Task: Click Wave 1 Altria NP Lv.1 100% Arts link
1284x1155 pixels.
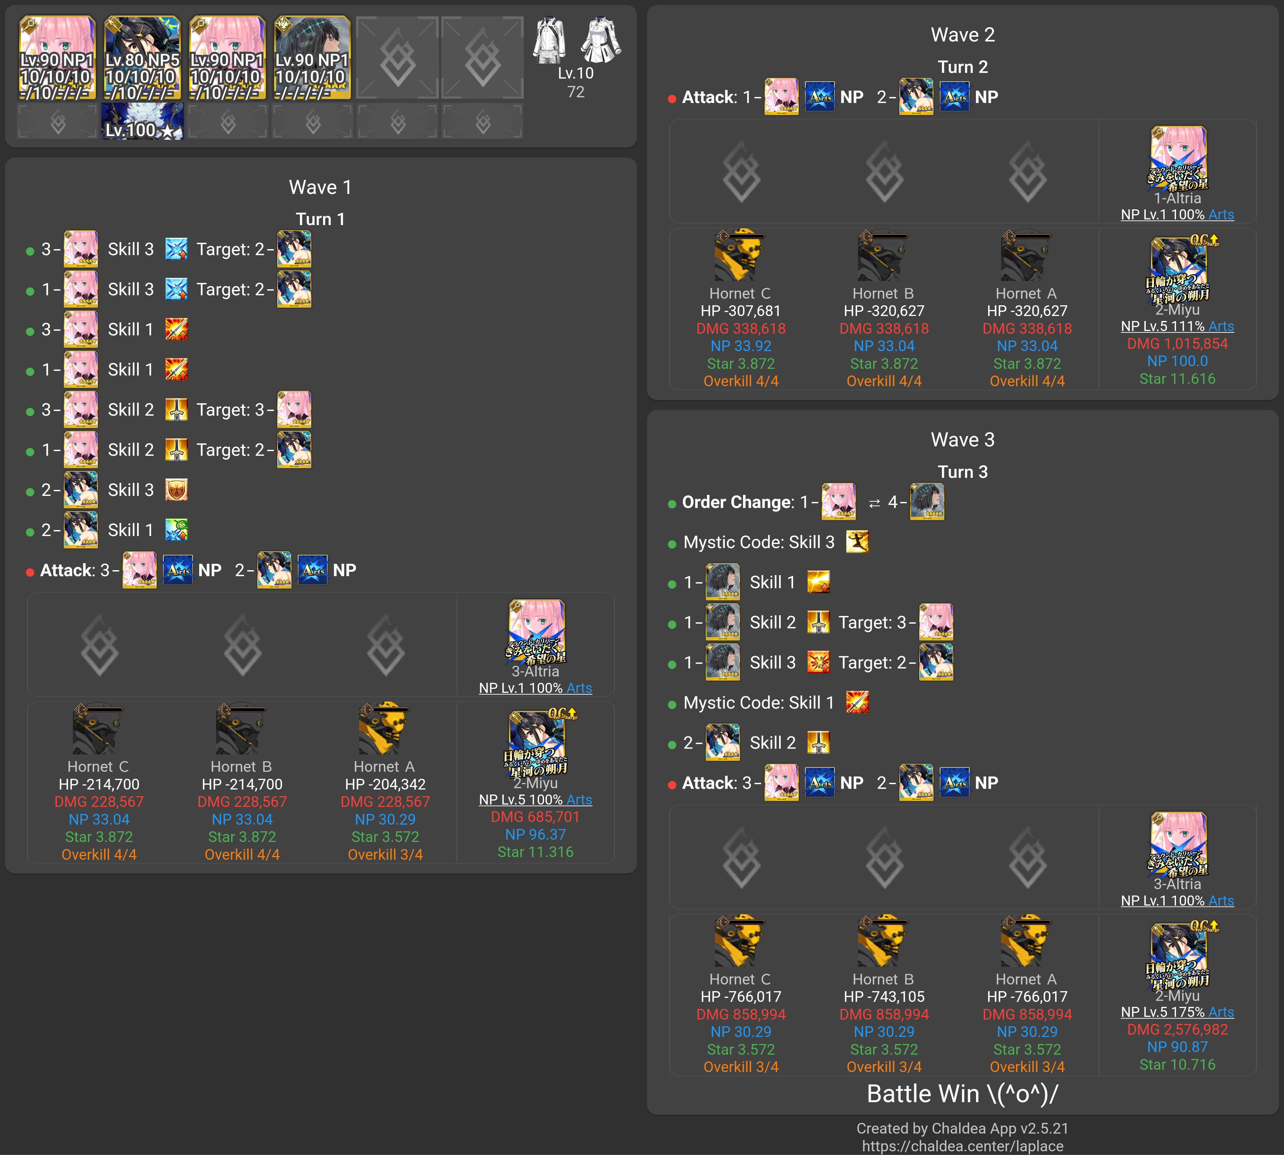Action: [x=535, y=688]
